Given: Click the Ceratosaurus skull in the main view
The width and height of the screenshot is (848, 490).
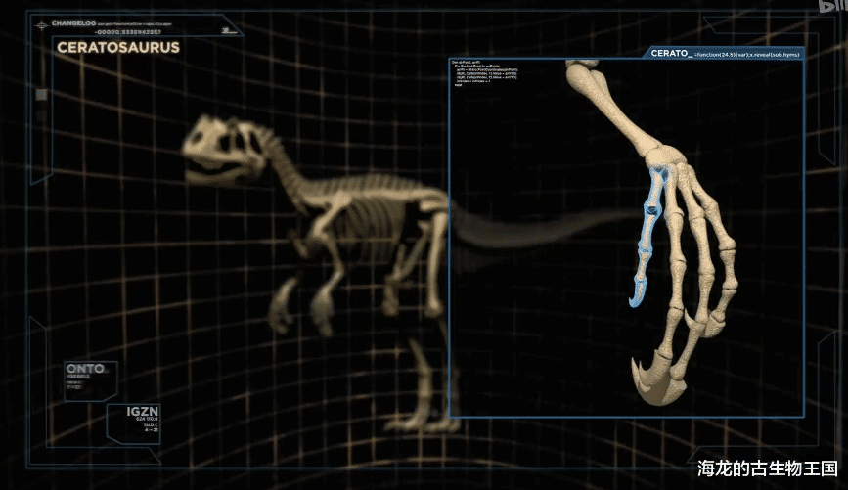Looking at the screenshot, I should click(225, 152).
